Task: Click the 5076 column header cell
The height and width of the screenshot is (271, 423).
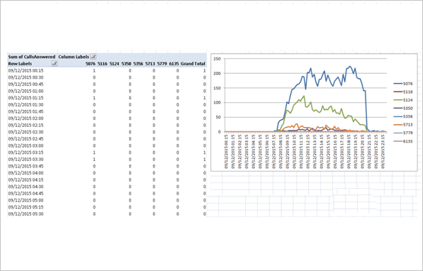Action: click(91, 64)
